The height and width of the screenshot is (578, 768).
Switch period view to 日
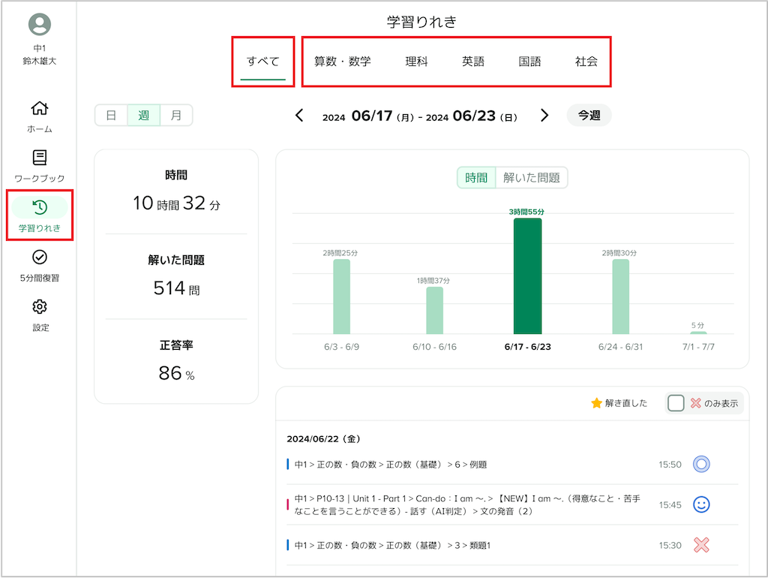click(111, 115)
